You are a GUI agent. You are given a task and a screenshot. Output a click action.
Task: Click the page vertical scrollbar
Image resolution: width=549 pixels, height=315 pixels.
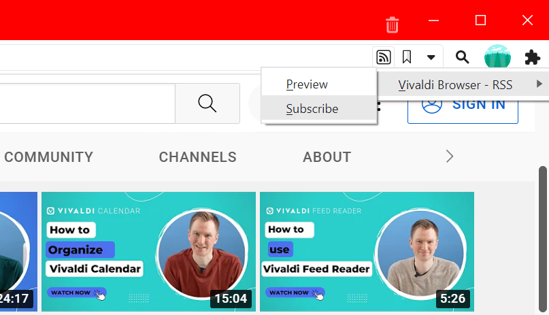click(x=542, y=239)
